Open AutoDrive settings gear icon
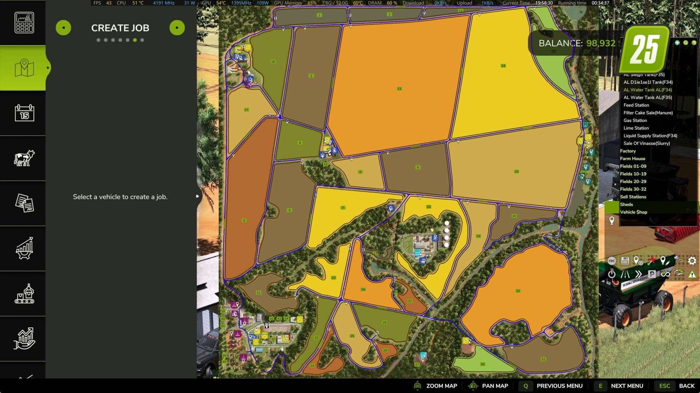The image size is (700, 393). [692, 261]
